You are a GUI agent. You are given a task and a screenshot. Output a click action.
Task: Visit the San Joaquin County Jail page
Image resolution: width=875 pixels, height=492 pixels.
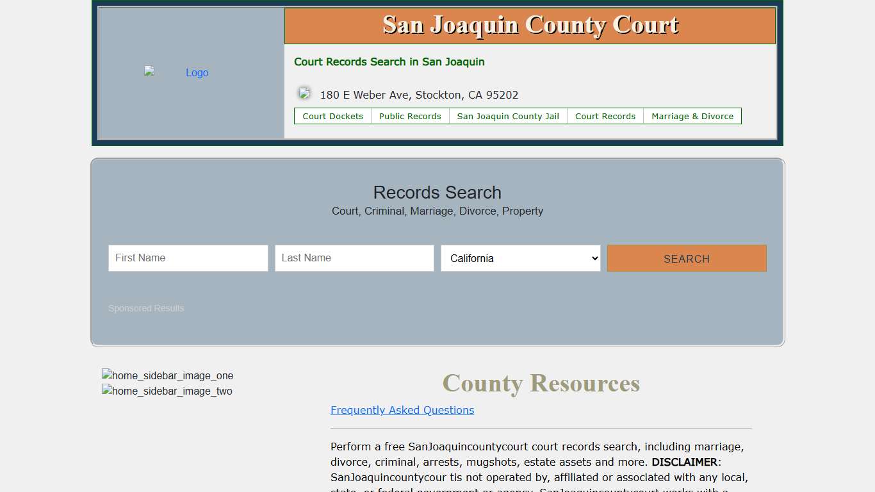pos(508,116)
